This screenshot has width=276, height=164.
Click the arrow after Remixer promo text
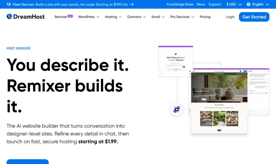click(132, 4)
